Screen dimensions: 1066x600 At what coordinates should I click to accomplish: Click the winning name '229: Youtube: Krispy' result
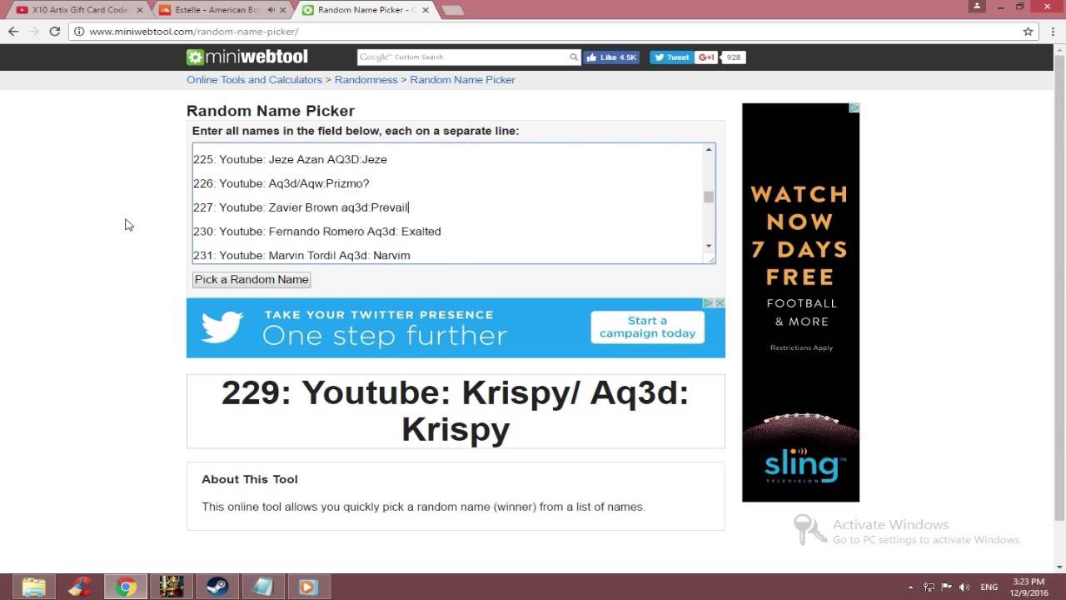pos(456,411)
